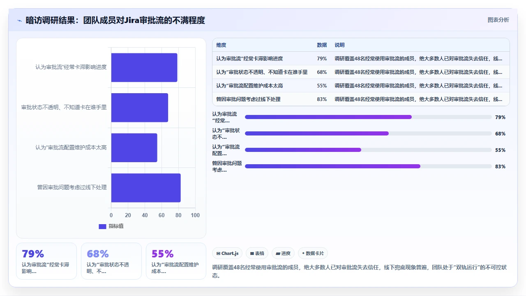Open the 79% data card

pyautogui.click(x=46, y=261)
